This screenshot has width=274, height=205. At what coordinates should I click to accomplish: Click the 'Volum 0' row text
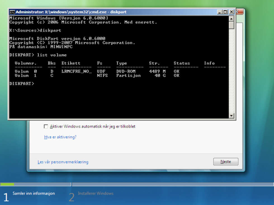tap(26, 71)
